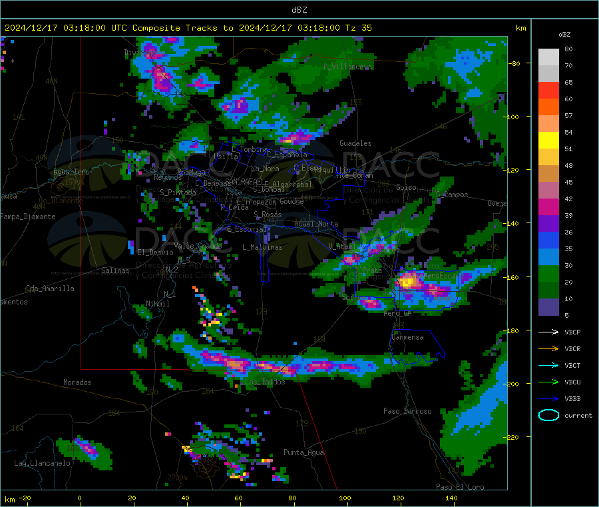
Task: Click the 'S_Pintada' place label
Action: coord(178,193)
